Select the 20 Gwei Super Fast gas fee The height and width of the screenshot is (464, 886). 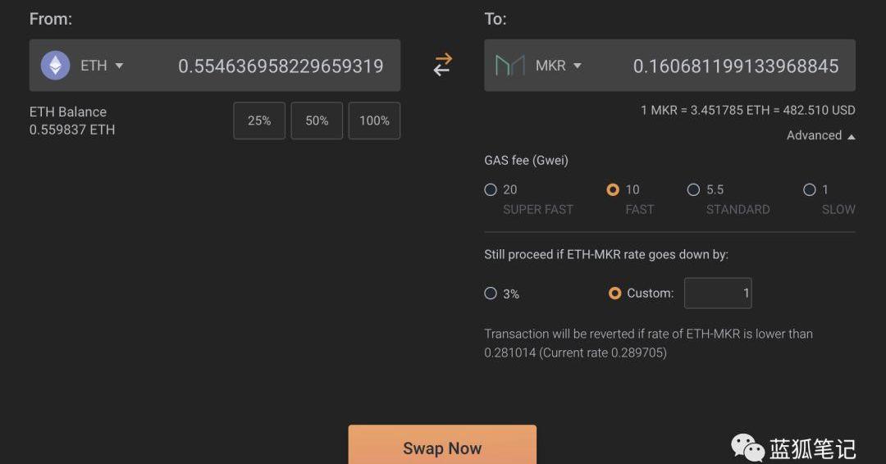(x=491, y=189)
